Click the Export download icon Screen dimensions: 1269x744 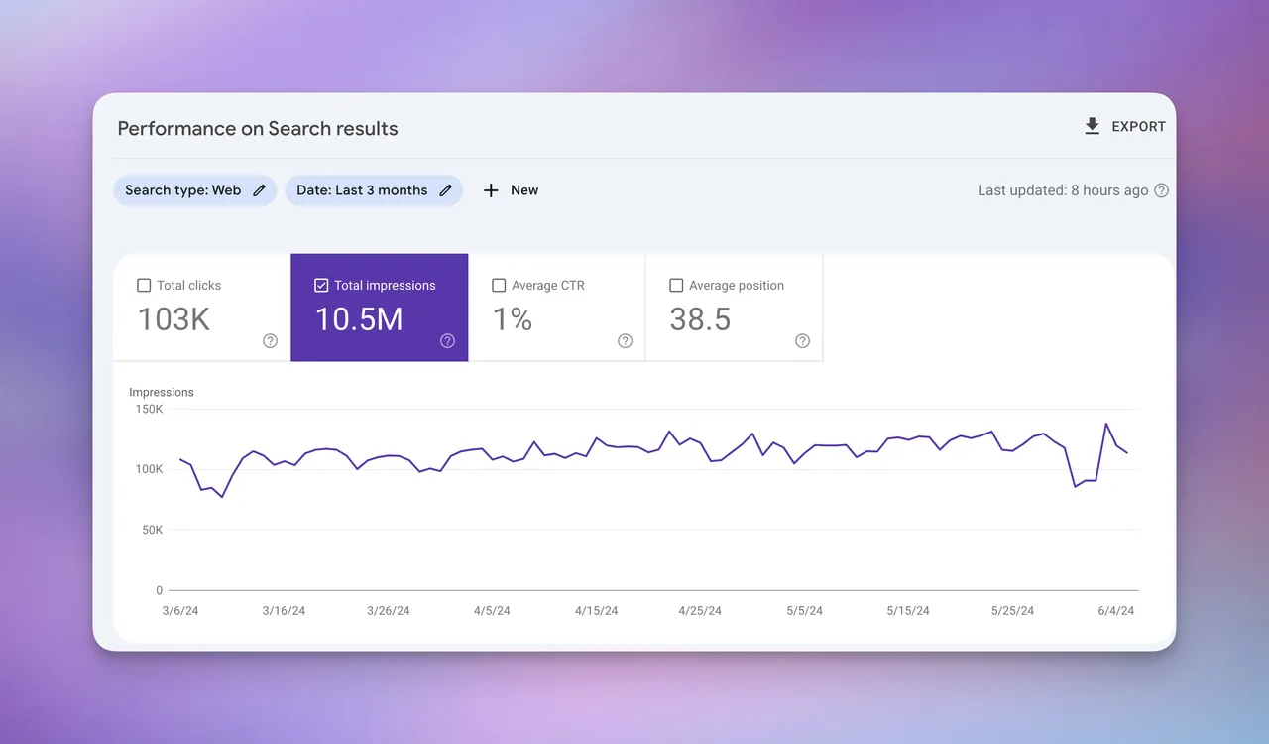click(x=1092, y=126)
